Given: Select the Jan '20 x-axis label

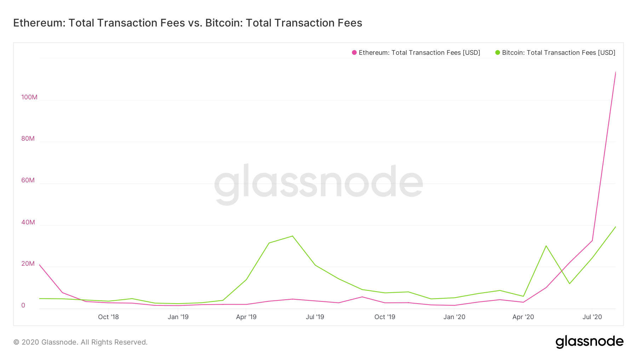Looking at the screenshot, I should (454, 317).
